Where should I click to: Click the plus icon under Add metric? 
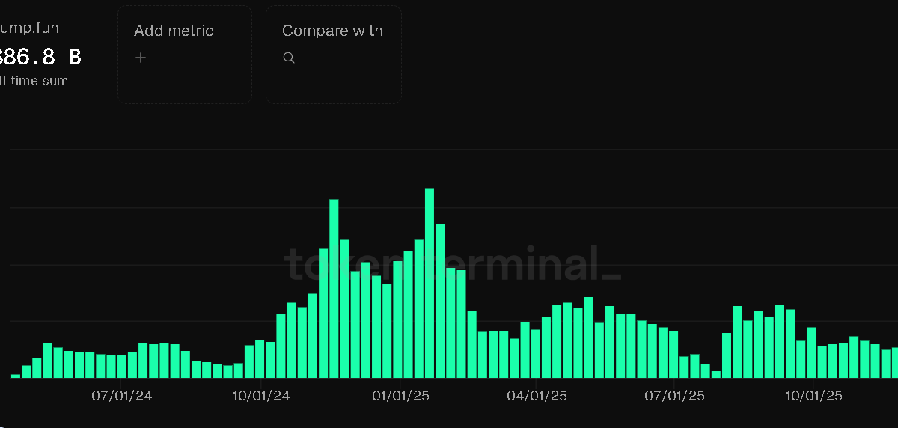(141, 58)
